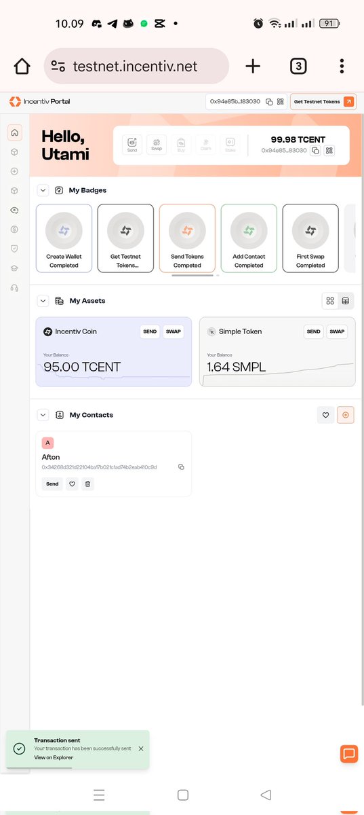364x815 pixels.
Task: Open the dollar-circle sidebar item
Action: coord(15,230)
